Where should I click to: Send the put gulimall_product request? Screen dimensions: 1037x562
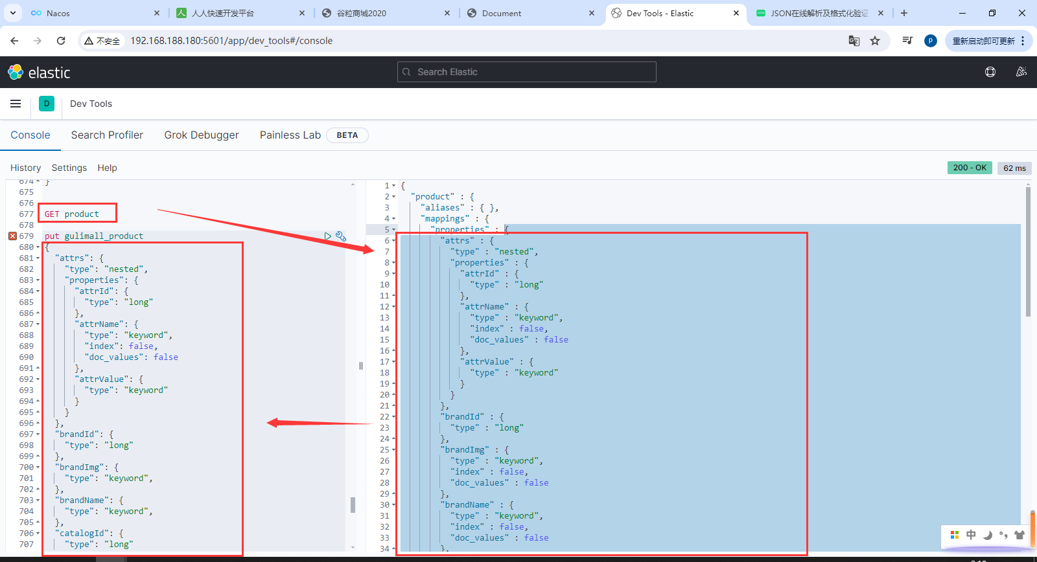(x=327, y=236)
